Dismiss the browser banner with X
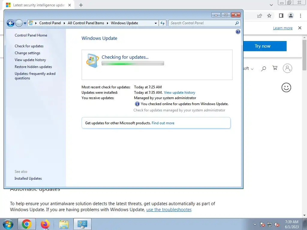 coord(300,28)
